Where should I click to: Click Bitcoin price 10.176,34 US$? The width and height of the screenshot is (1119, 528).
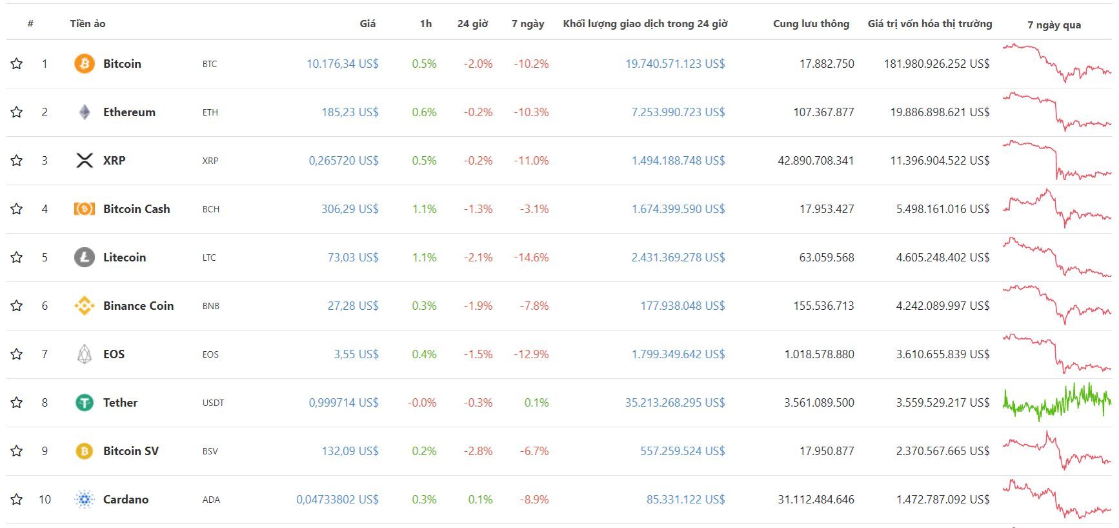click(343, 63)
